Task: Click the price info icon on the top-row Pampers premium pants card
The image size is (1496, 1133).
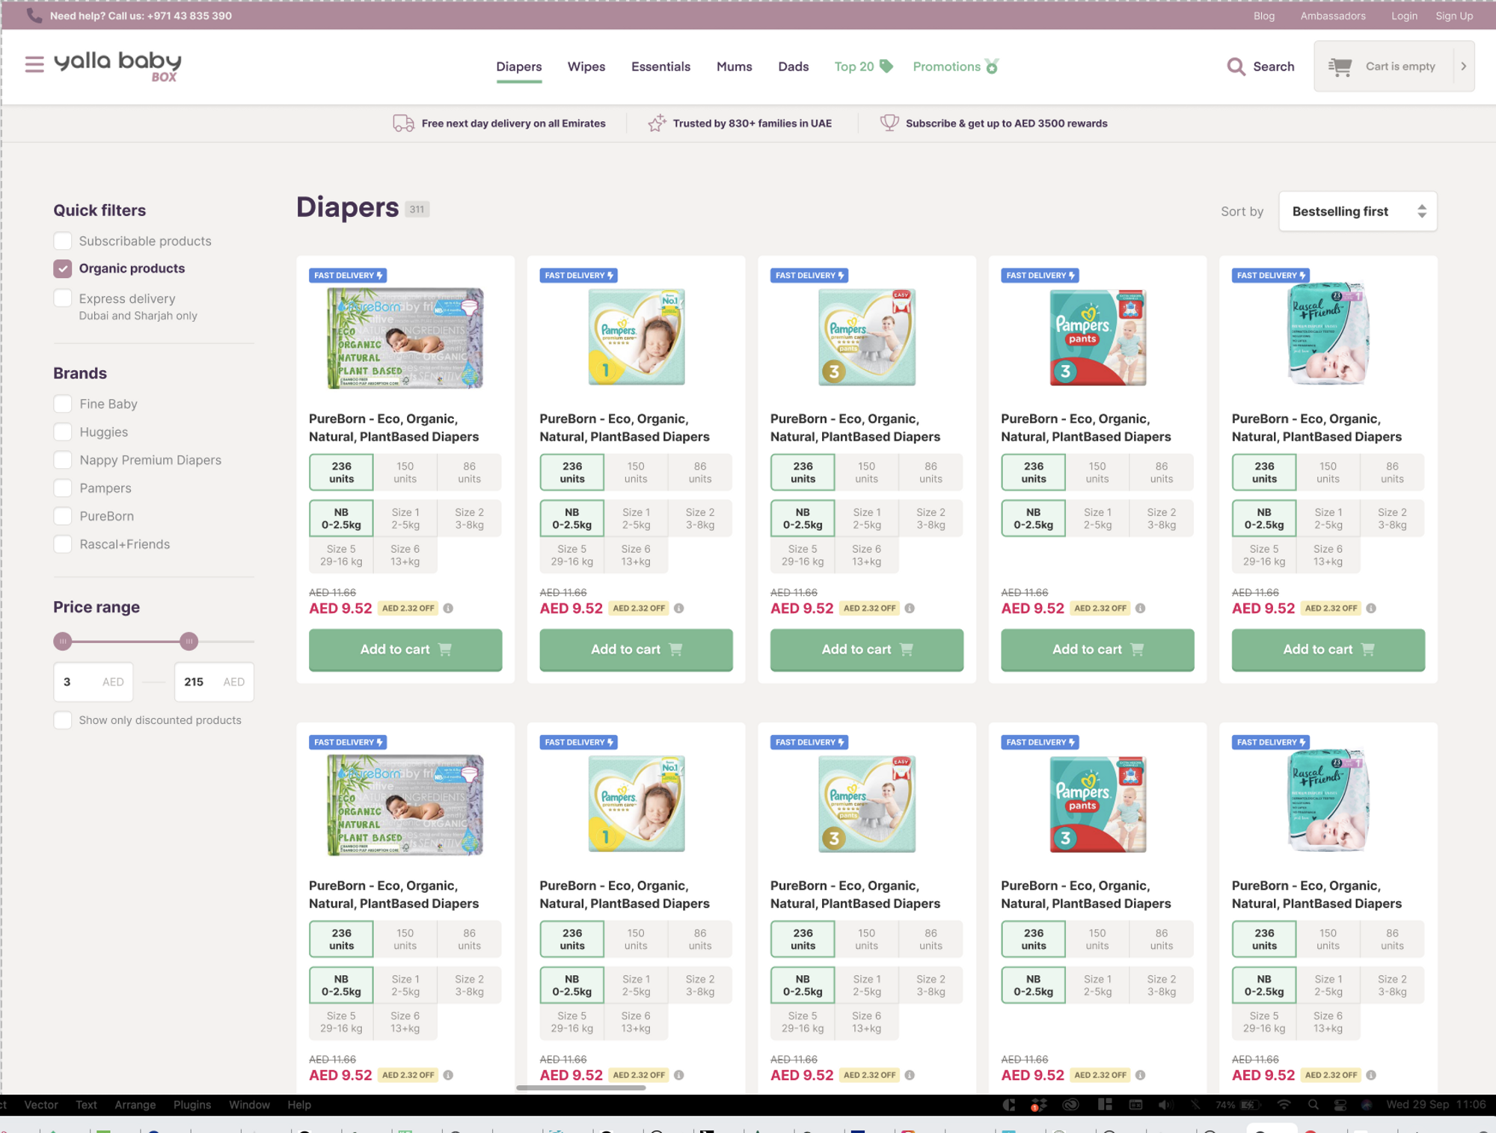Action: click(910, 608)
